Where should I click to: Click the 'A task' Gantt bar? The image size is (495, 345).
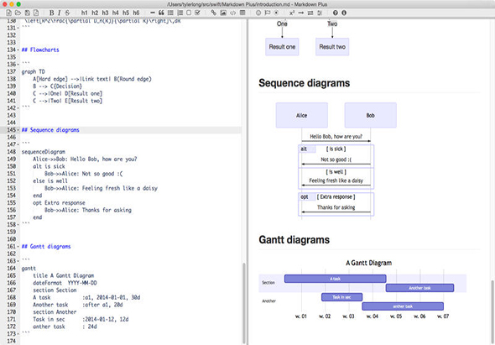click(x=336, y=279)
